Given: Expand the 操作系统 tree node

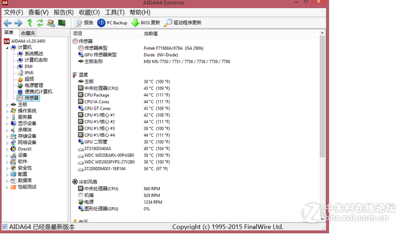Looking at the screenshot, I should pos(7,111).
